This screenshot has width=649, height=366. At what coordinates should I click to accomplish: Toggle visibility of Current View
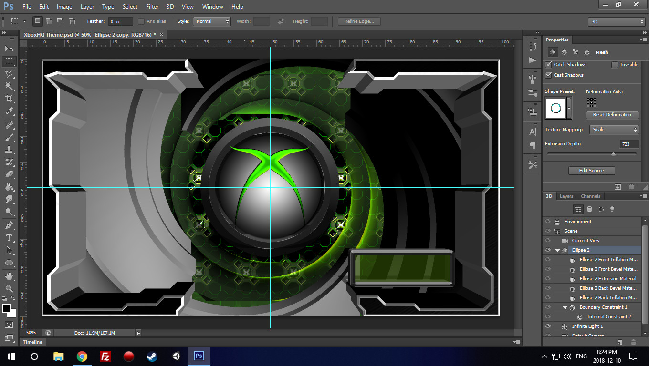tap(548, 240)
